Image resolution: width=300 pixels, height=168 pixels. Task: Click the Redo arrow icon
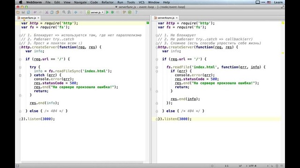40,12
